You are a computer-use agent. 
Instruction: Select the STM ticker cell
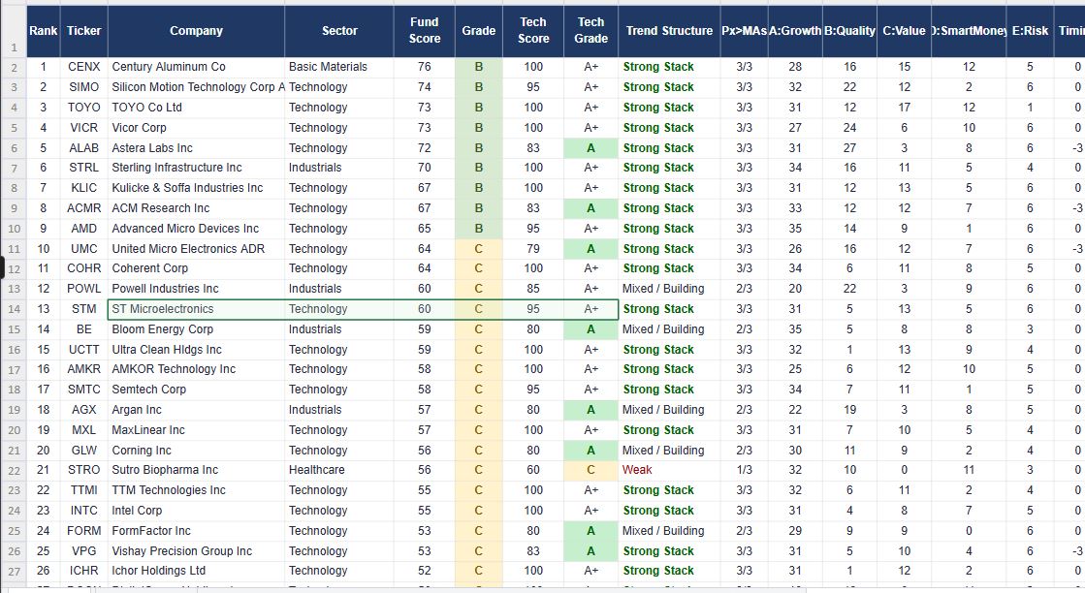coord(83,309)
